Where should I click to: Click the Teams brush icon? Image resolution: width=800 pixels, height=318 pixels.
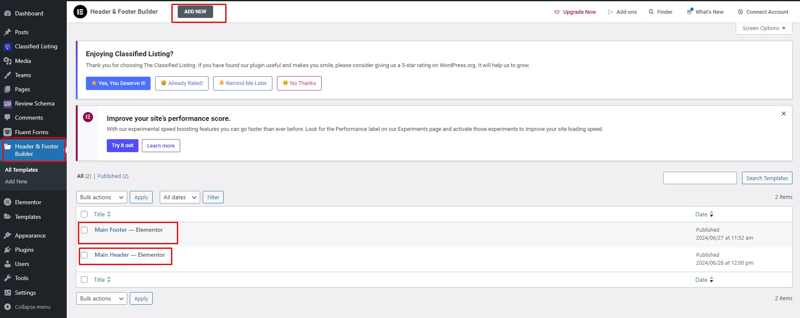8,75
